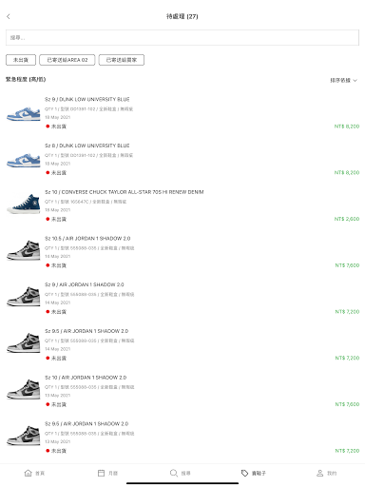Tap the magnifier search tab icon
Viewport: 365px width, 487px height.
[174, 473]
